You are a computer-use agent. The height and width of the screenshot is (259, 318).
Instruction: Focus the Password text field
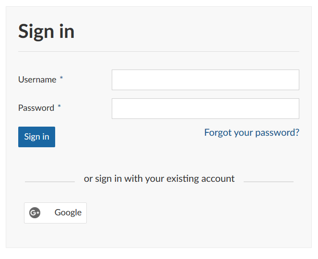coord(205,108)
